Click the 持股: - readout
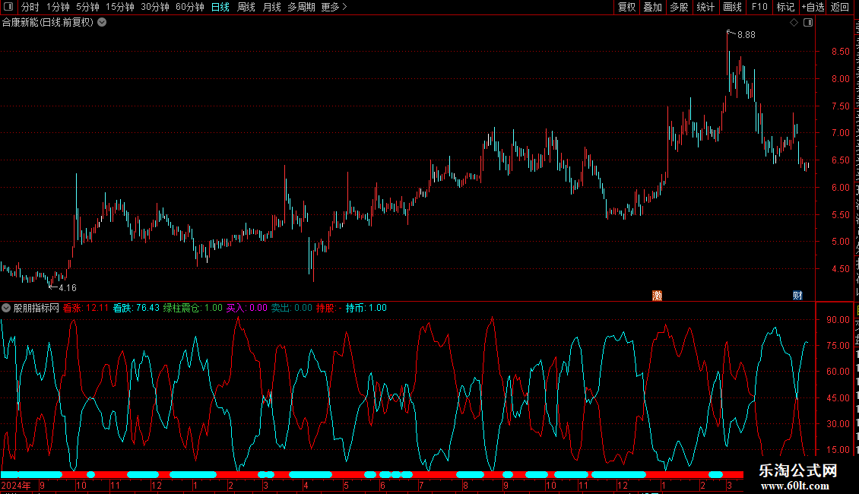Image resolution: width=859 pixels, height=494 pixels. 328,308
